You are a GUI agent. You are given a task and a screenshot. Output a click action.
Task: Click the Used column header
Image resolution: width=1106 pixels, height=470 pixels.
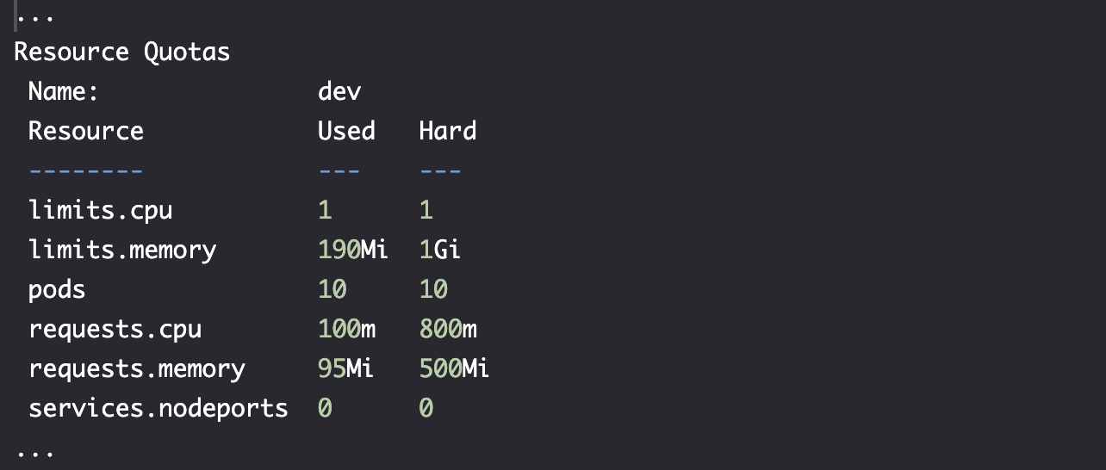(x=346, y=131)
